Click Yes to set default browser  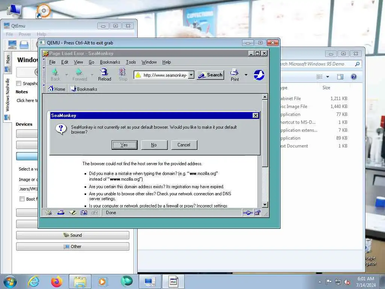(124, 145)
